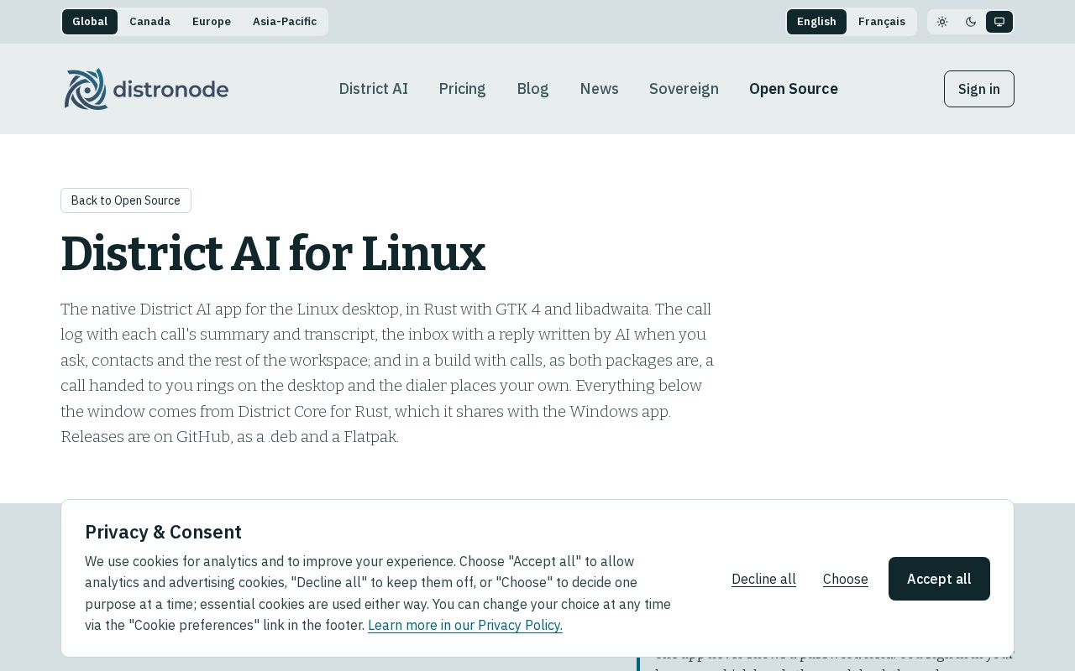The width and height of the screenshot is (1075, 671).
Task: Open the District AI menu item
Action: click(374, 89)
